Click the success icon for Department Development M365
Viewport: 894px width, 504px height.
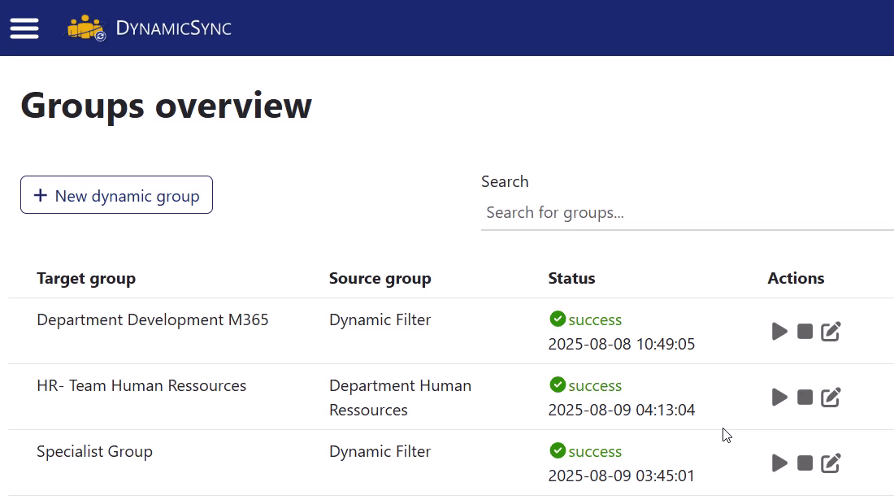[557, 319]
